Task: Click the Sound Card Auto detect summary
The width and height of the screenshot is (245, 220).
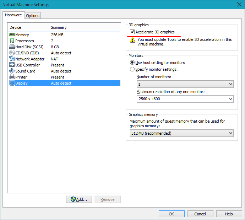Action: point(61,71)
